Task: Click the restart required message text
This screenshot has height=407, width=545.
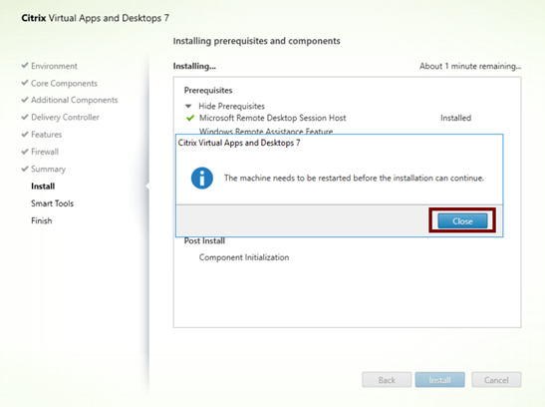Action: click(354, 179)
